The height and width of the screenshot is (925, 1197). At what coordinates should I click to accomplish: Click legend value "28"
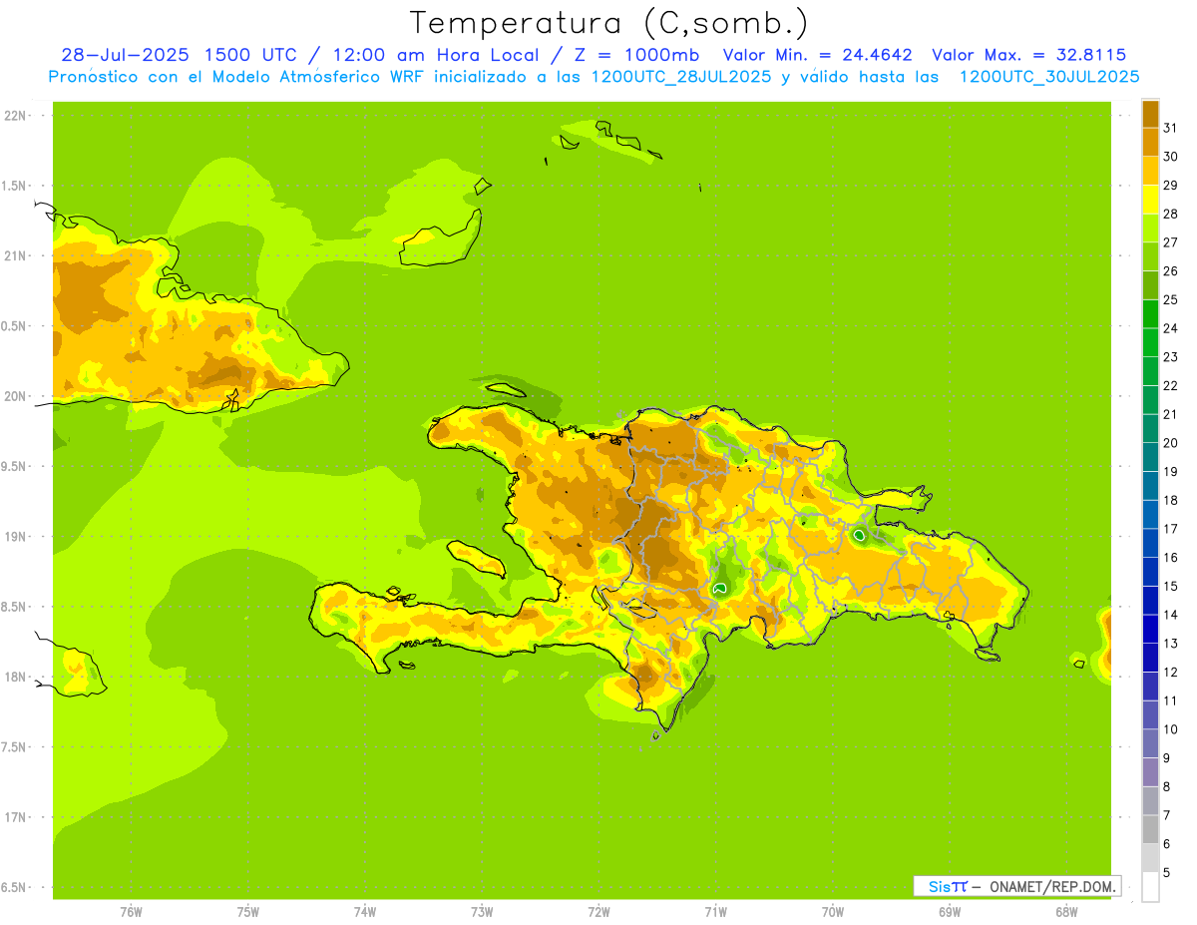pyautogui.click(x=1170, y=214)
